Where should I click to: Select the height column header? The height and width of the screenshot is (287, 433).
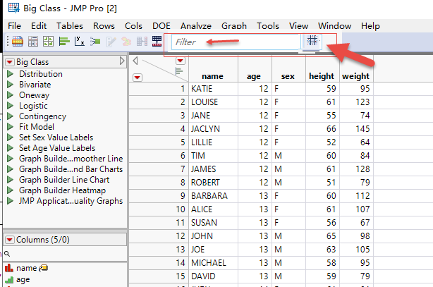click(x=322, y=76)
